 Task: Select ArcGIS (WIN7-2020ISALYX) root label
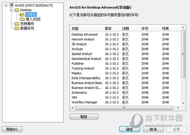coord(34,6)
